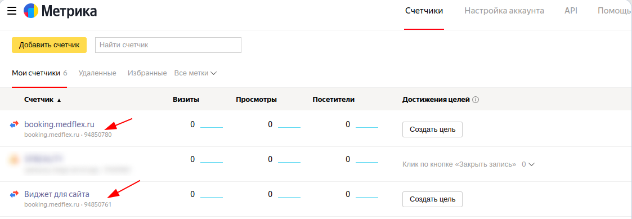Screen dimensions: 632x219
Task: Click Создать цель for booking.medflex.ru
Action: pos(432,129)
